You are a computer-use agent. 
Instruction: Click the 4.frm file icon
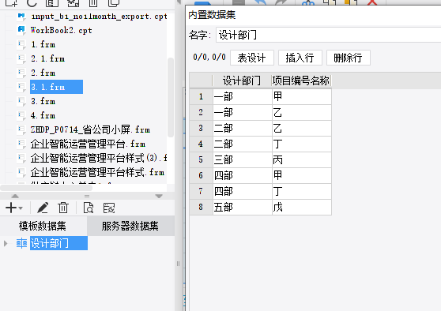[21, 115]
